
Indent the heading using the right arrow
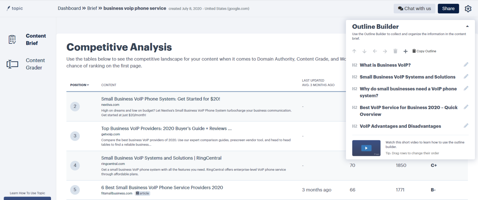pyautogui.click(x=385, y=51)
